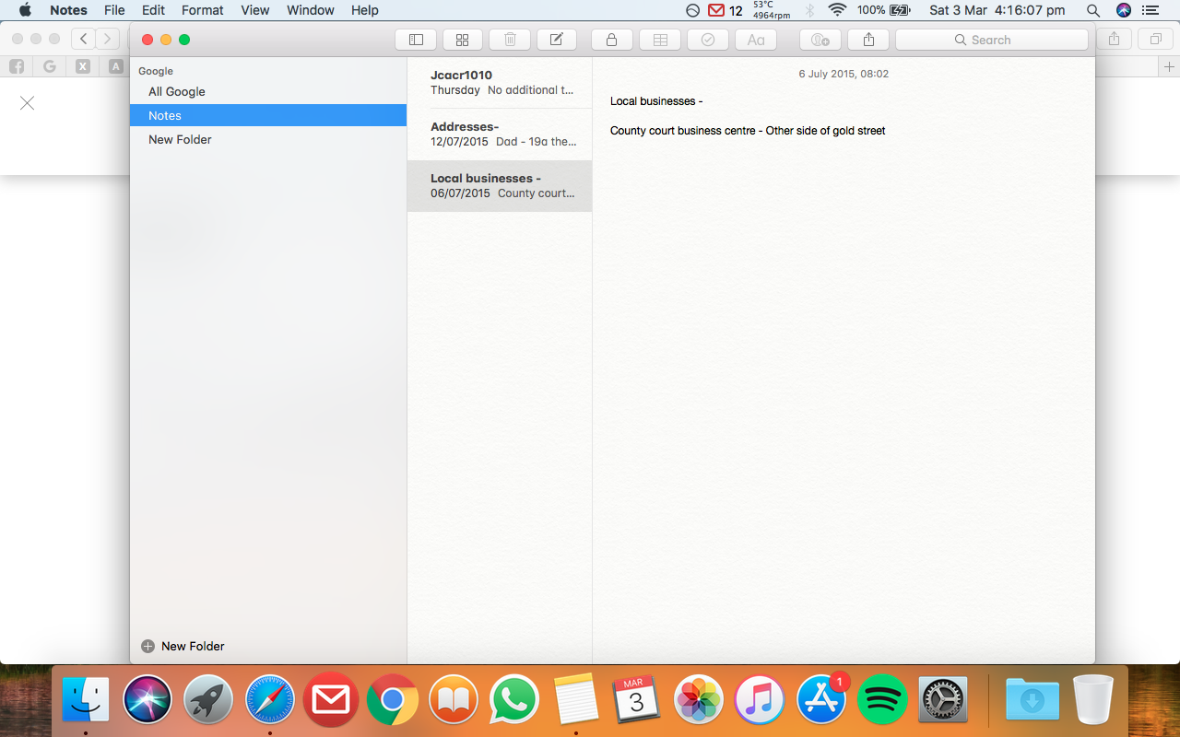This screenshot has width=1180, height=737.
Task: Lock the note using the padlock button
Action: click(x=611, y=40)
